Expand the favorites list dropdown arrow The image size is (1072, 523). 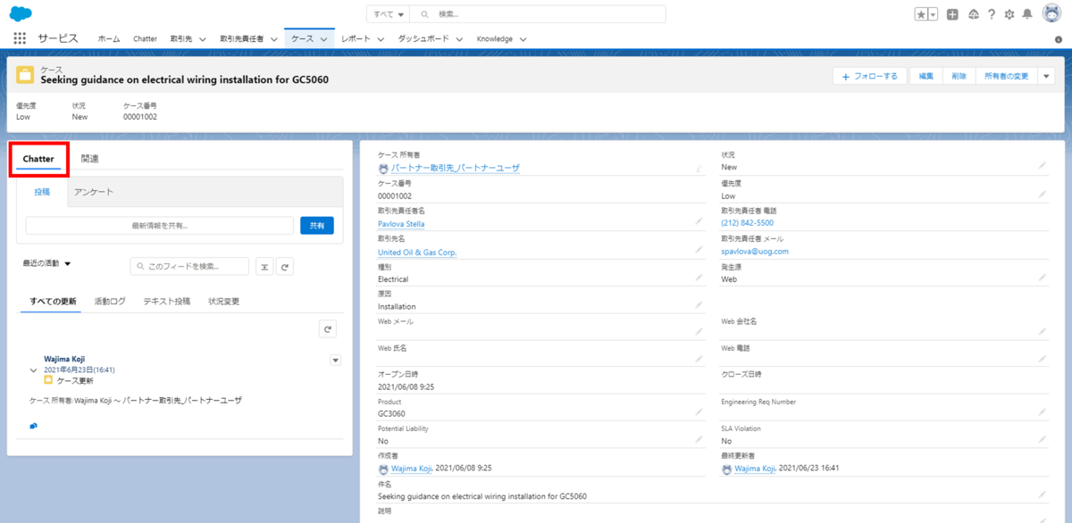point(934,14)
